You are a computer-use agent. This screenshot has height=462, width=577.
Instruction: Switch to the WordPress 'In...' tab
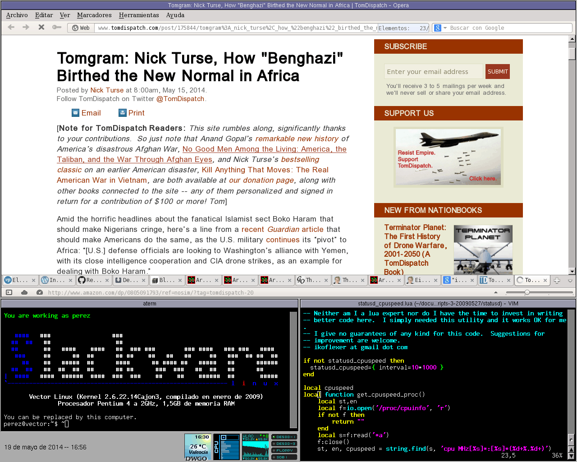[57, 280]
